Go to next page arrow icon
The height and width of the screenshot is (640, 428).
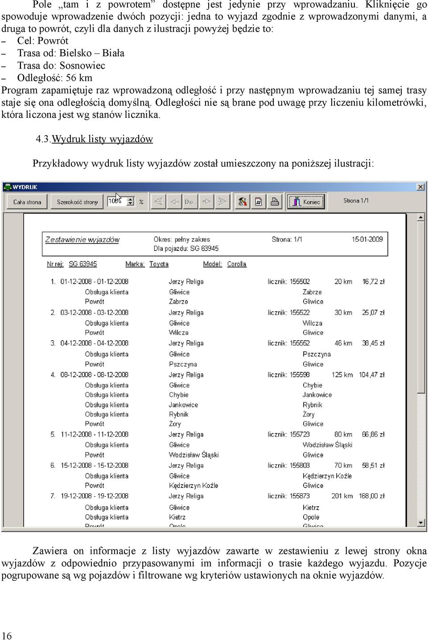[x=206, y=202]
